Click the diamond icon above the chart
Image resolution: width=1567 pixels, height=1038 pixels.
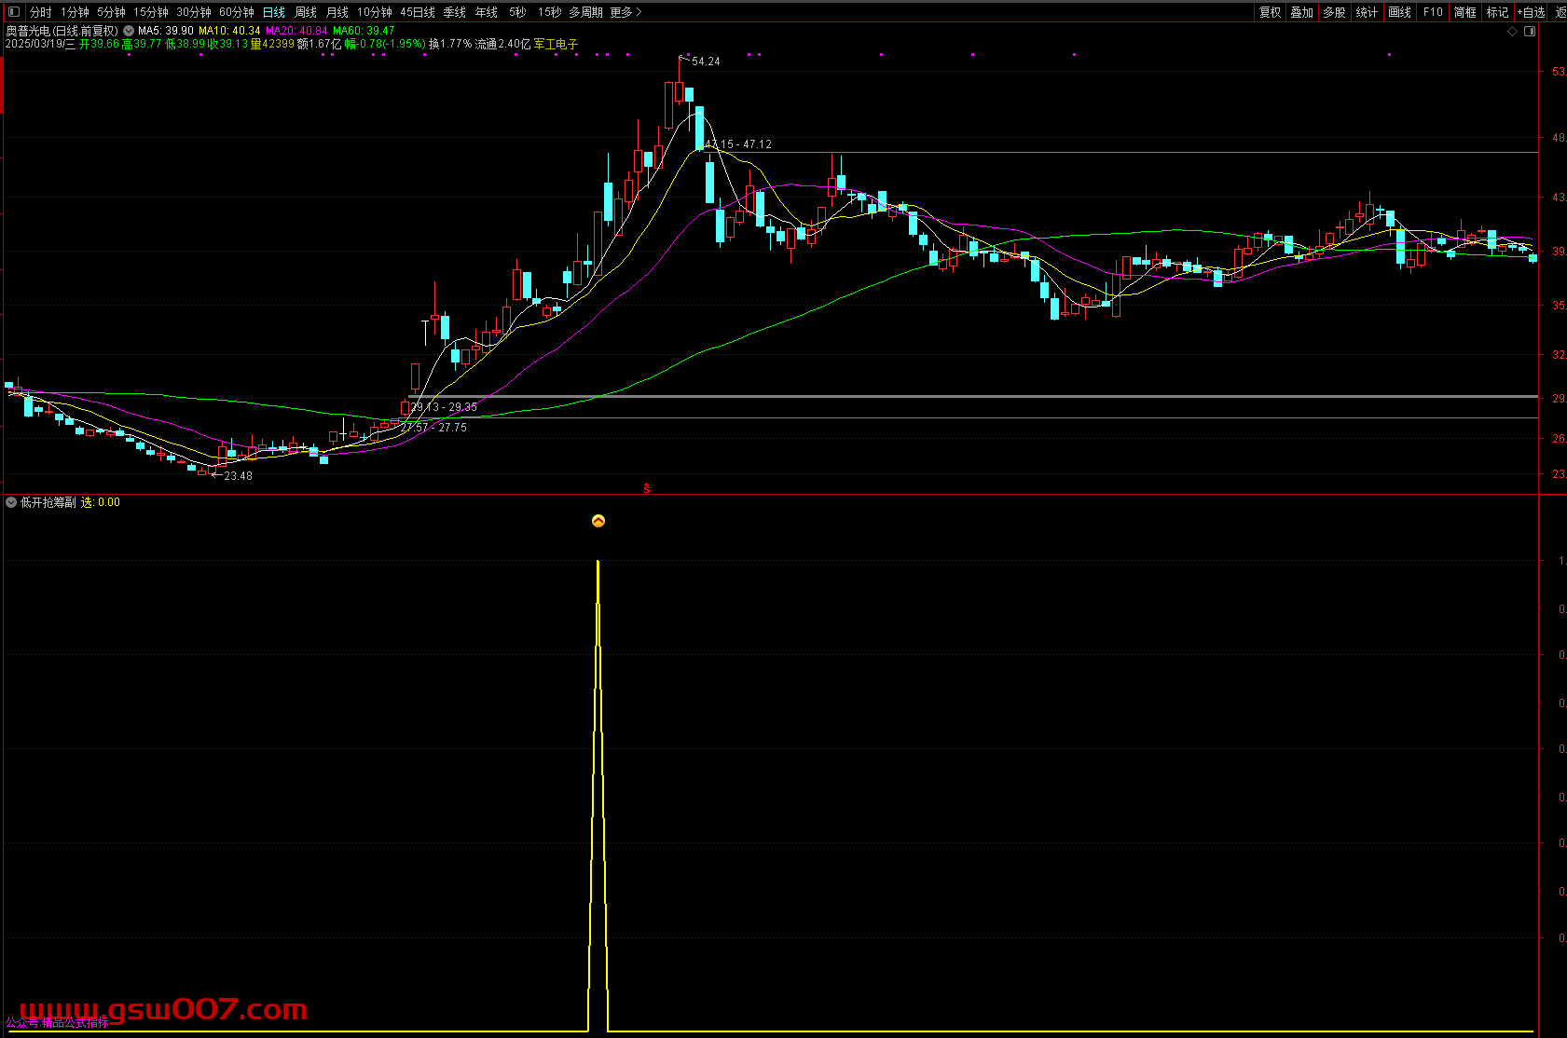1512,31
